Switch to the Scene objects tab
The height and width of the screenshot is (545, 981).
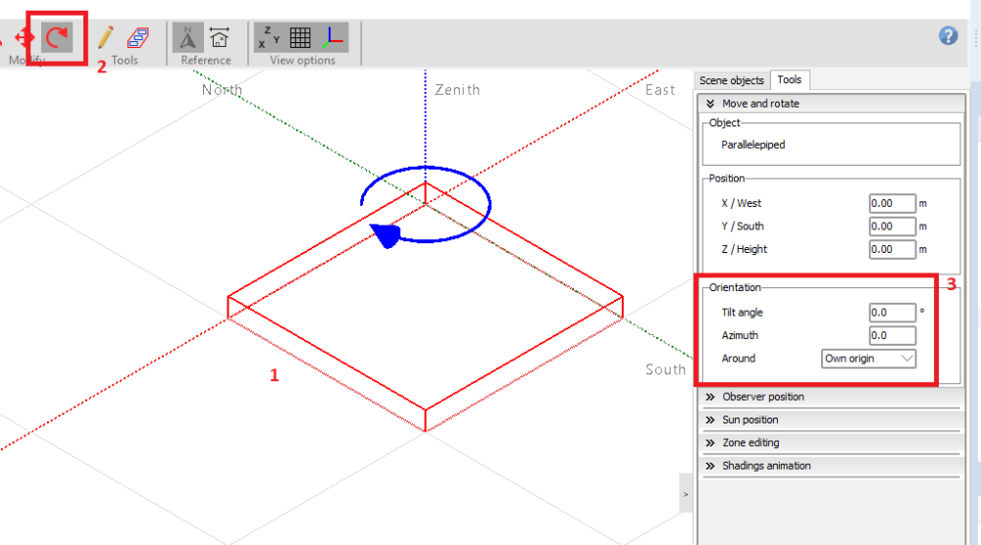pos(732,80)
